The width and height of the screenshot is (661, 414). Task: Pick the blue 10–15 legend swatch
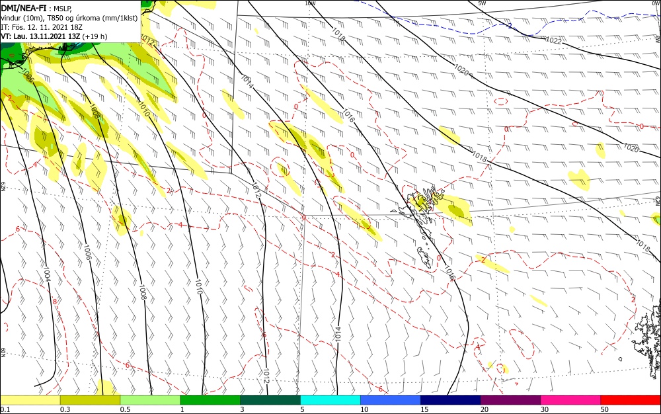[391, 400]
